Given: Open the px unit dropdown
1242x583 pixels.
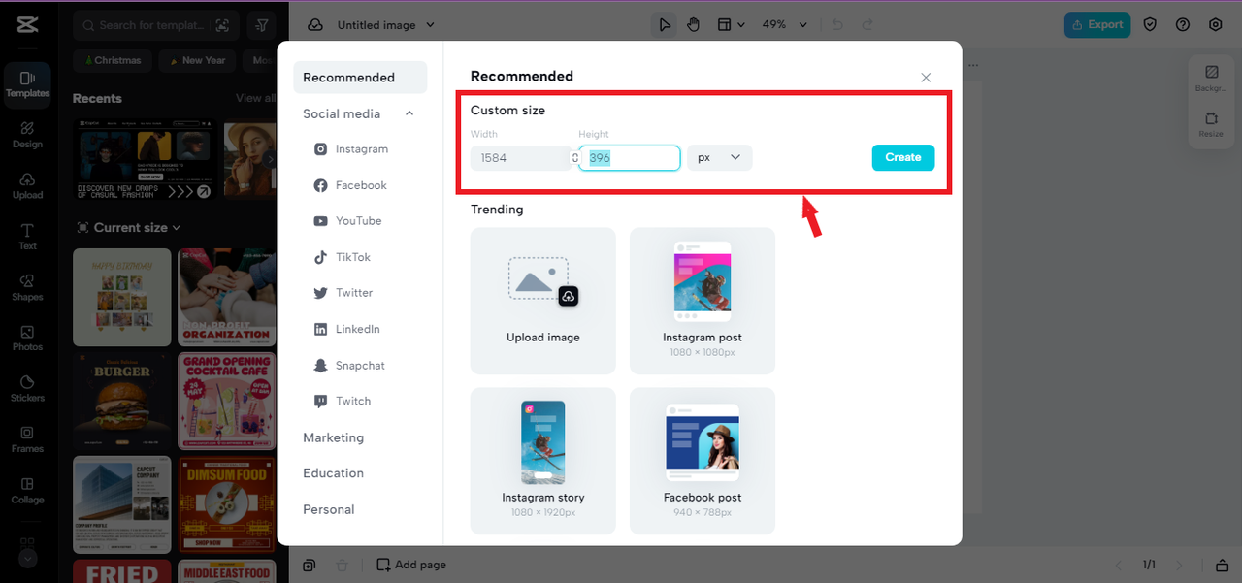Looking at the screenshot, I should 720,157.
